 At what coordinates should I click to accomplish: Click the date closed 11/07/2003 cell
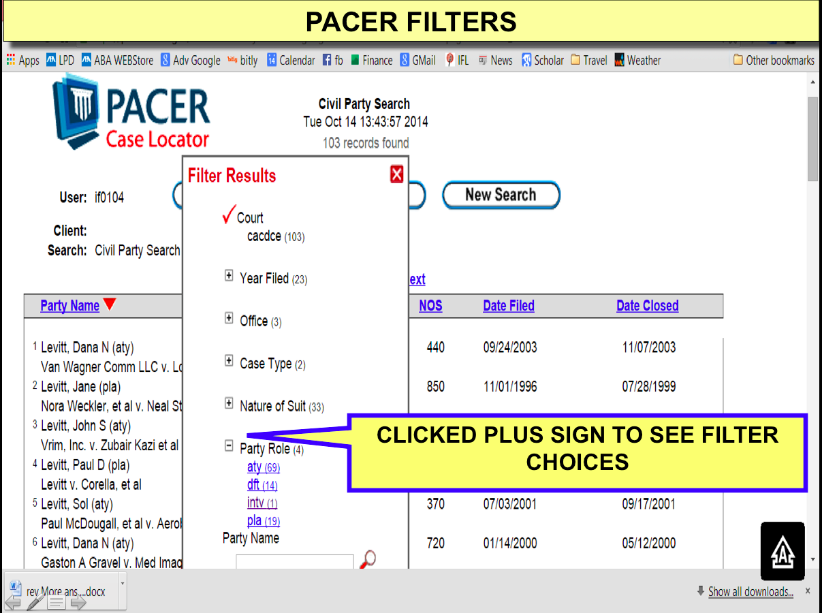coord(649,347)
